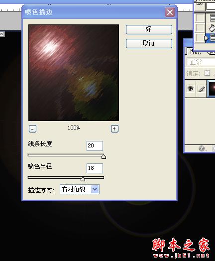Click the 喷色半径 value field showing 18
The width and height of the screenshot is (215, 261).
coord(95,168)
